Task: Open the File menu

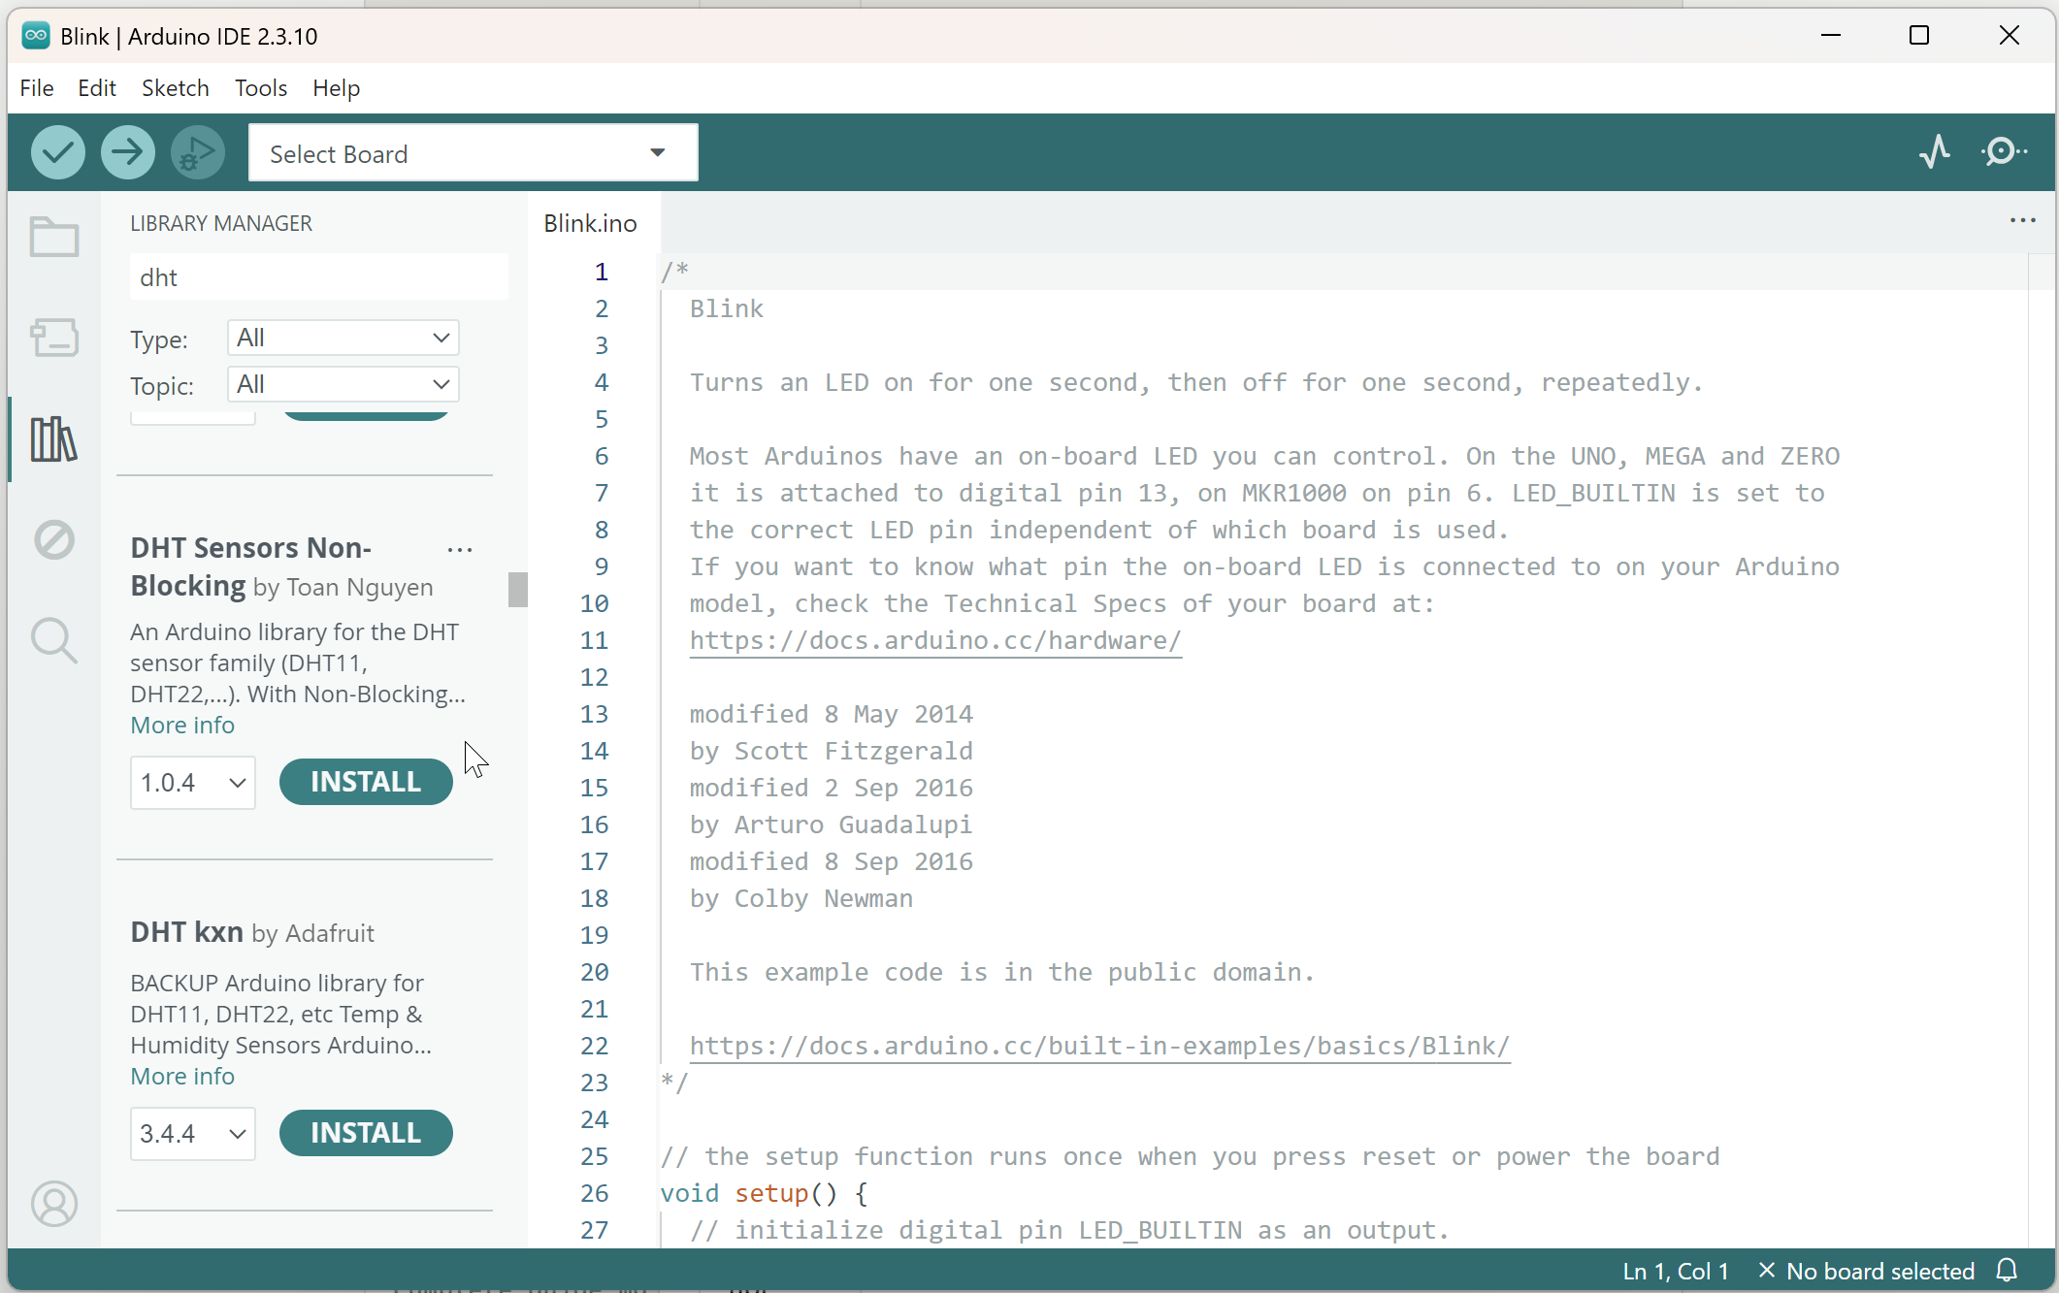Action: [37, 88]
